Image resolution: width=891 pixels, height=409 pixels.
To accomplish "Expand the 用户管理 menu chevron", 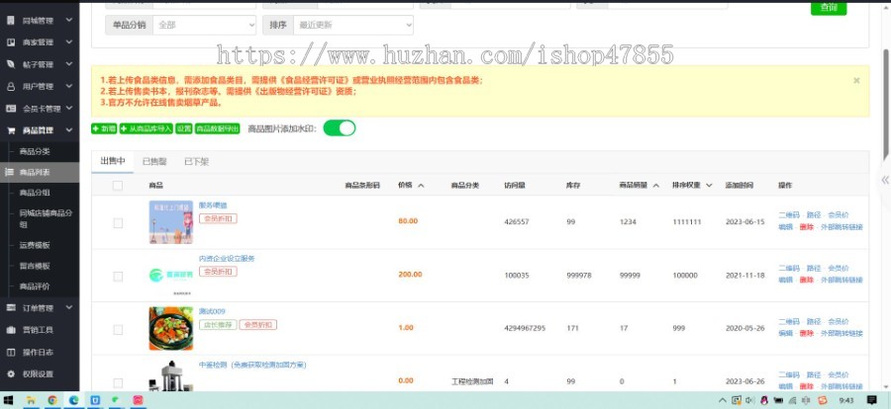I will [x=68, y=86].
